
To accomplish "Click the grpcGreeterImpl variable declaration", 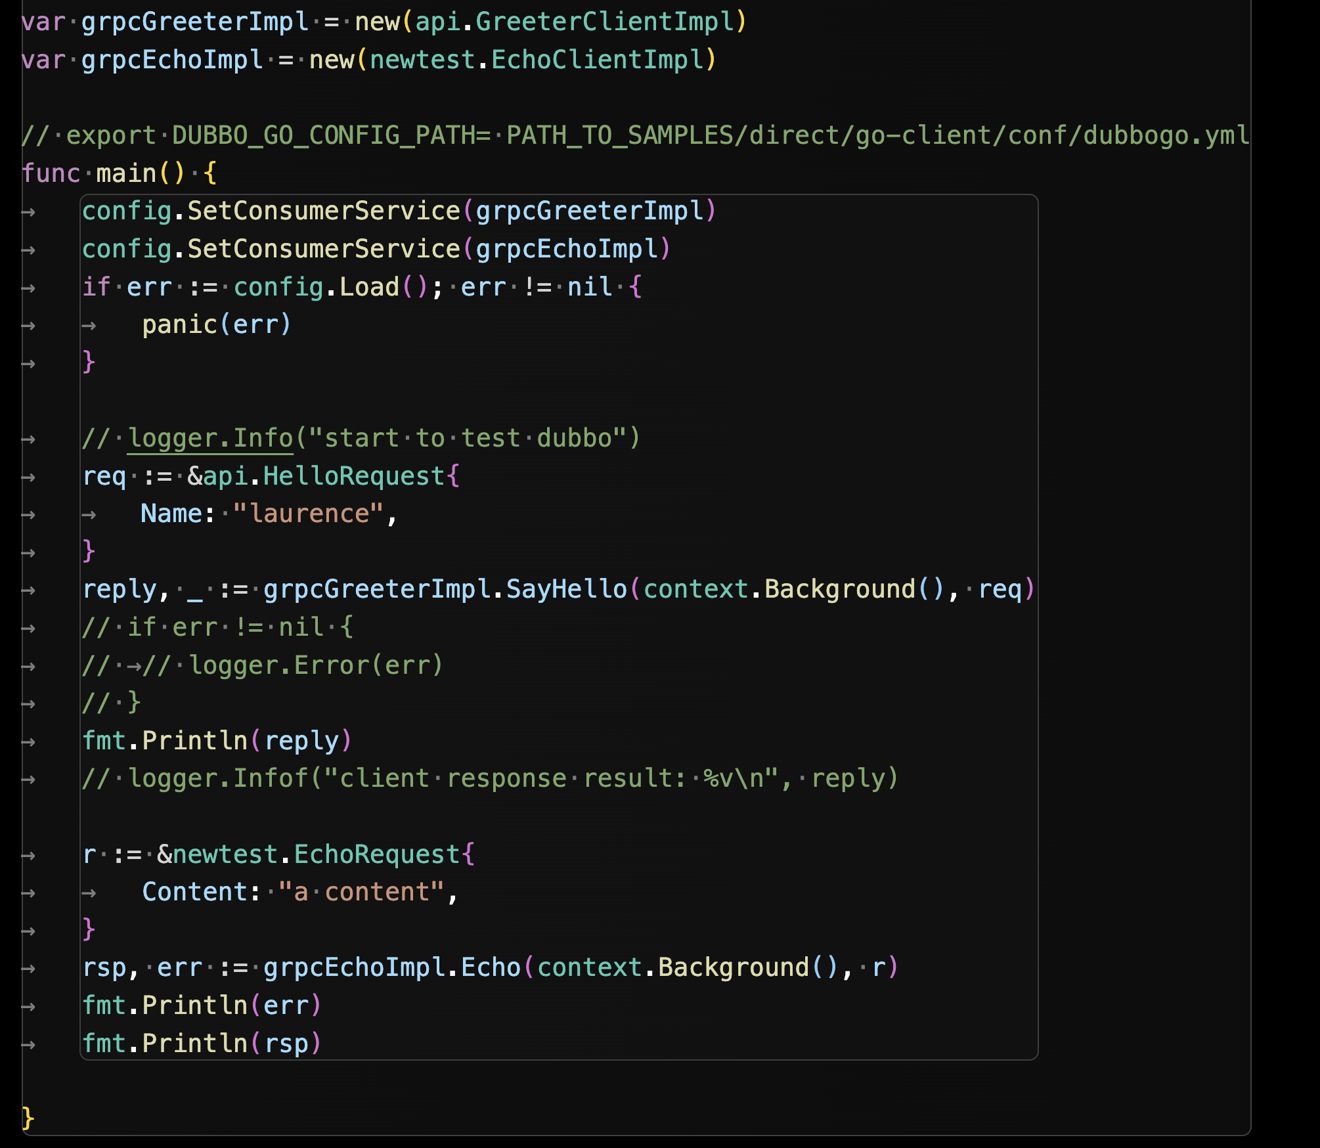I will tap(194, 22).
